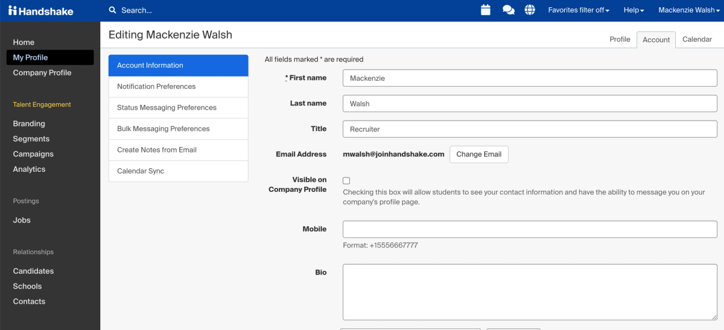Go to Candidates in sidebar

[33, 271]
